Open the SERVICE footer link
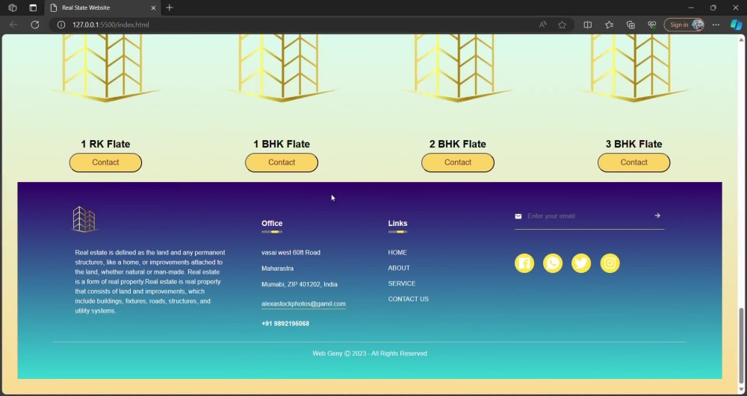The width and height of the screenshot is (747, 396). (402, 283)
